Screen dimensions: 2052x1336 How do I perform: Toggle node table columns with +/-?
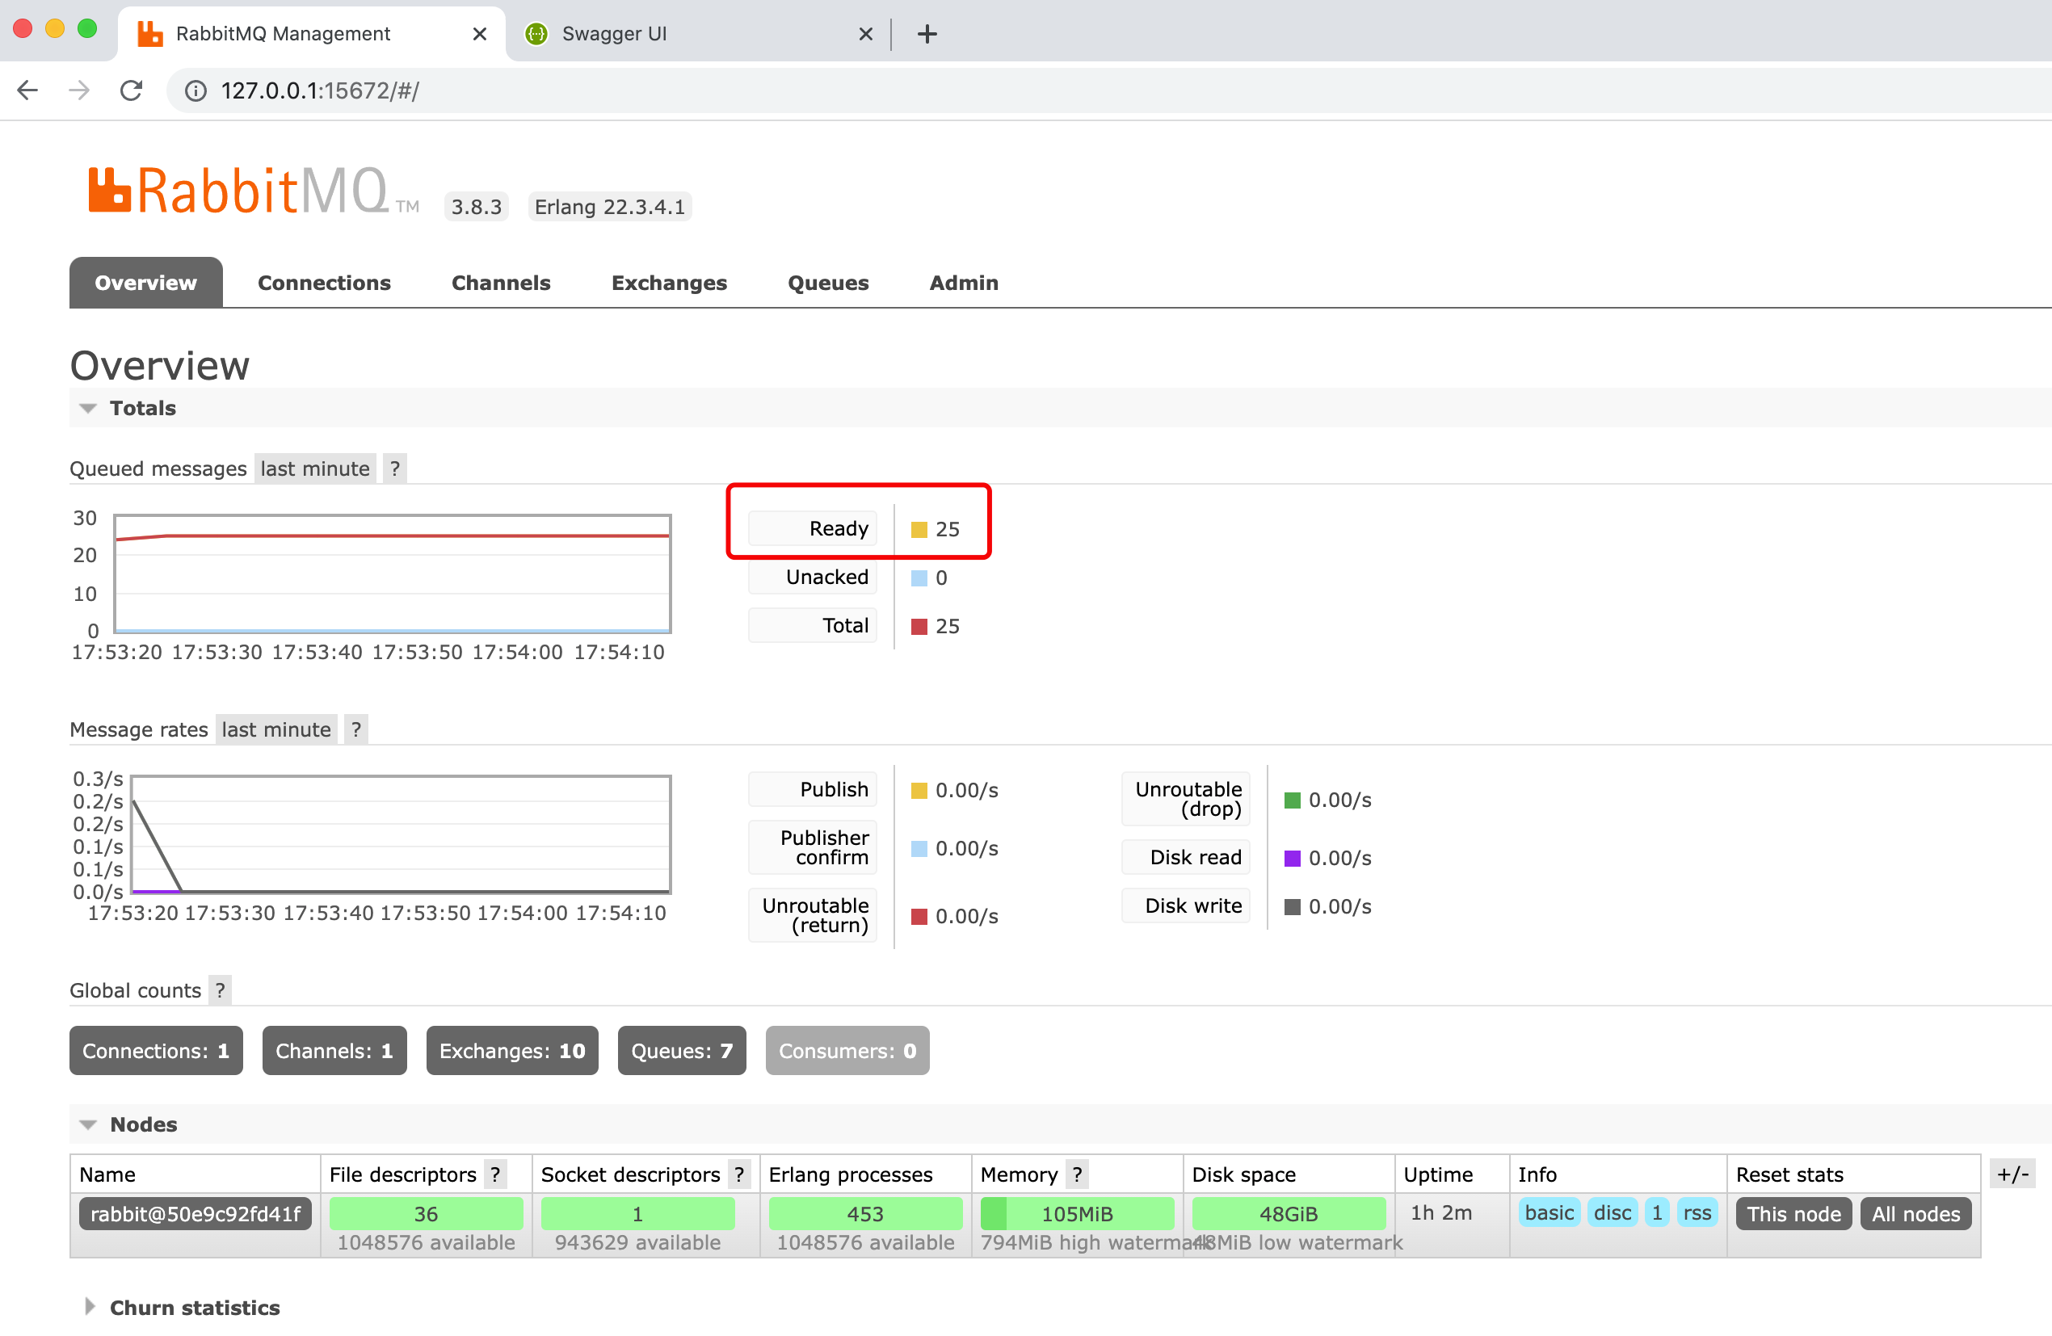tap(2013, 1174)
